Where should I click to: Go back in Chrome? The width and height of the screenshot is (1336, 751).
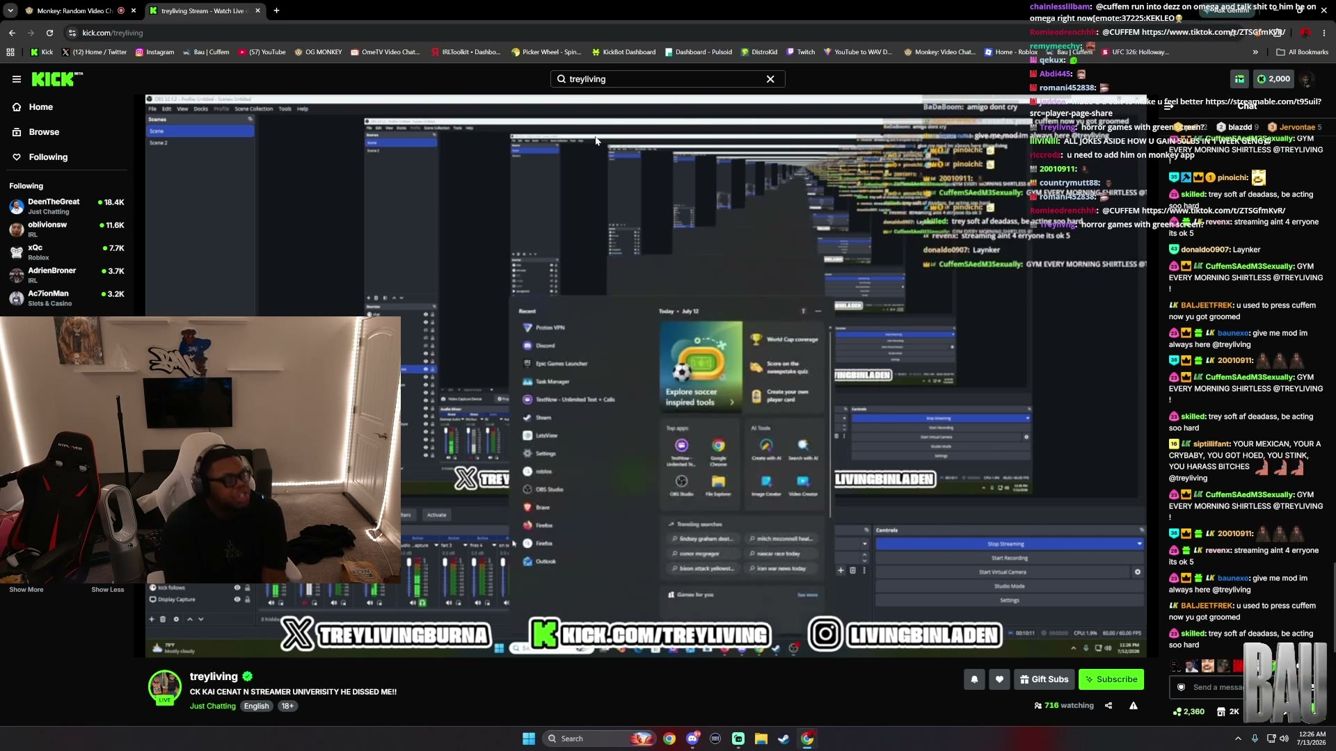[12, 33]
